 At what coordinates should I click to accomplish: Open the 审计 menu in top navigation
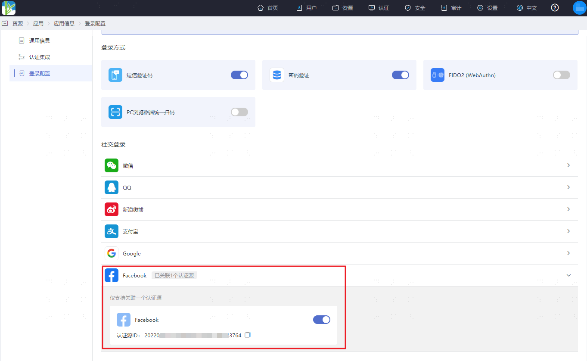451,8
